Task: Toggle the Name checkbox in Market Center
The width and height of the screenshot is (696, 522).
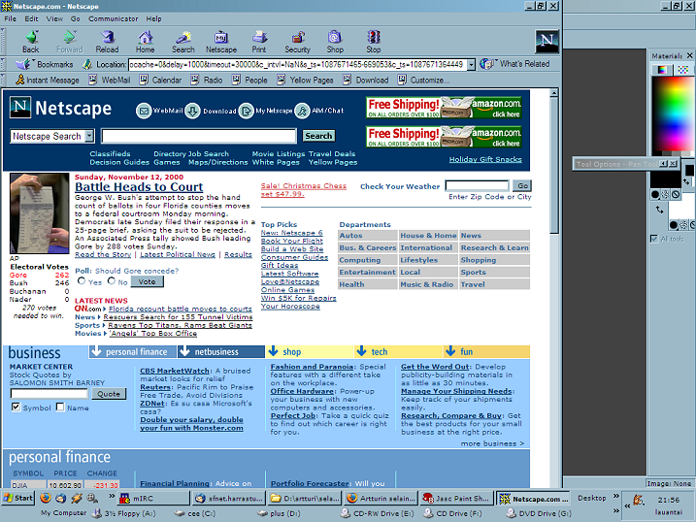Action: 60,407
